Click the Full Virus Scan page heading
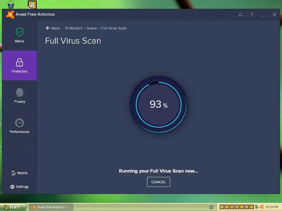This screenshot has width=282, height=211. (x=73, y=41)
